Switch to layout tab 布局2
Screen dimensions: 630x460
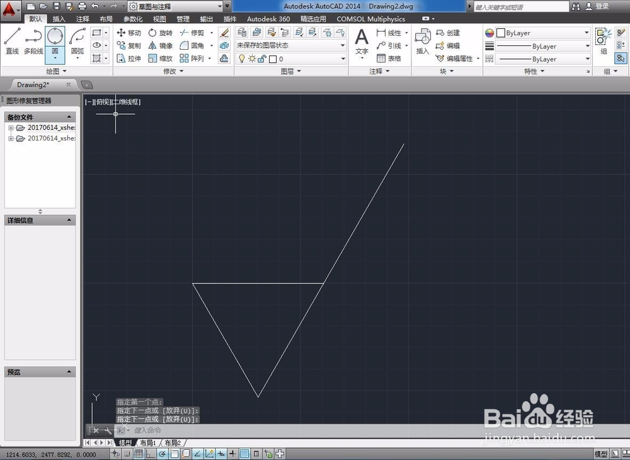tap(173, 443)
